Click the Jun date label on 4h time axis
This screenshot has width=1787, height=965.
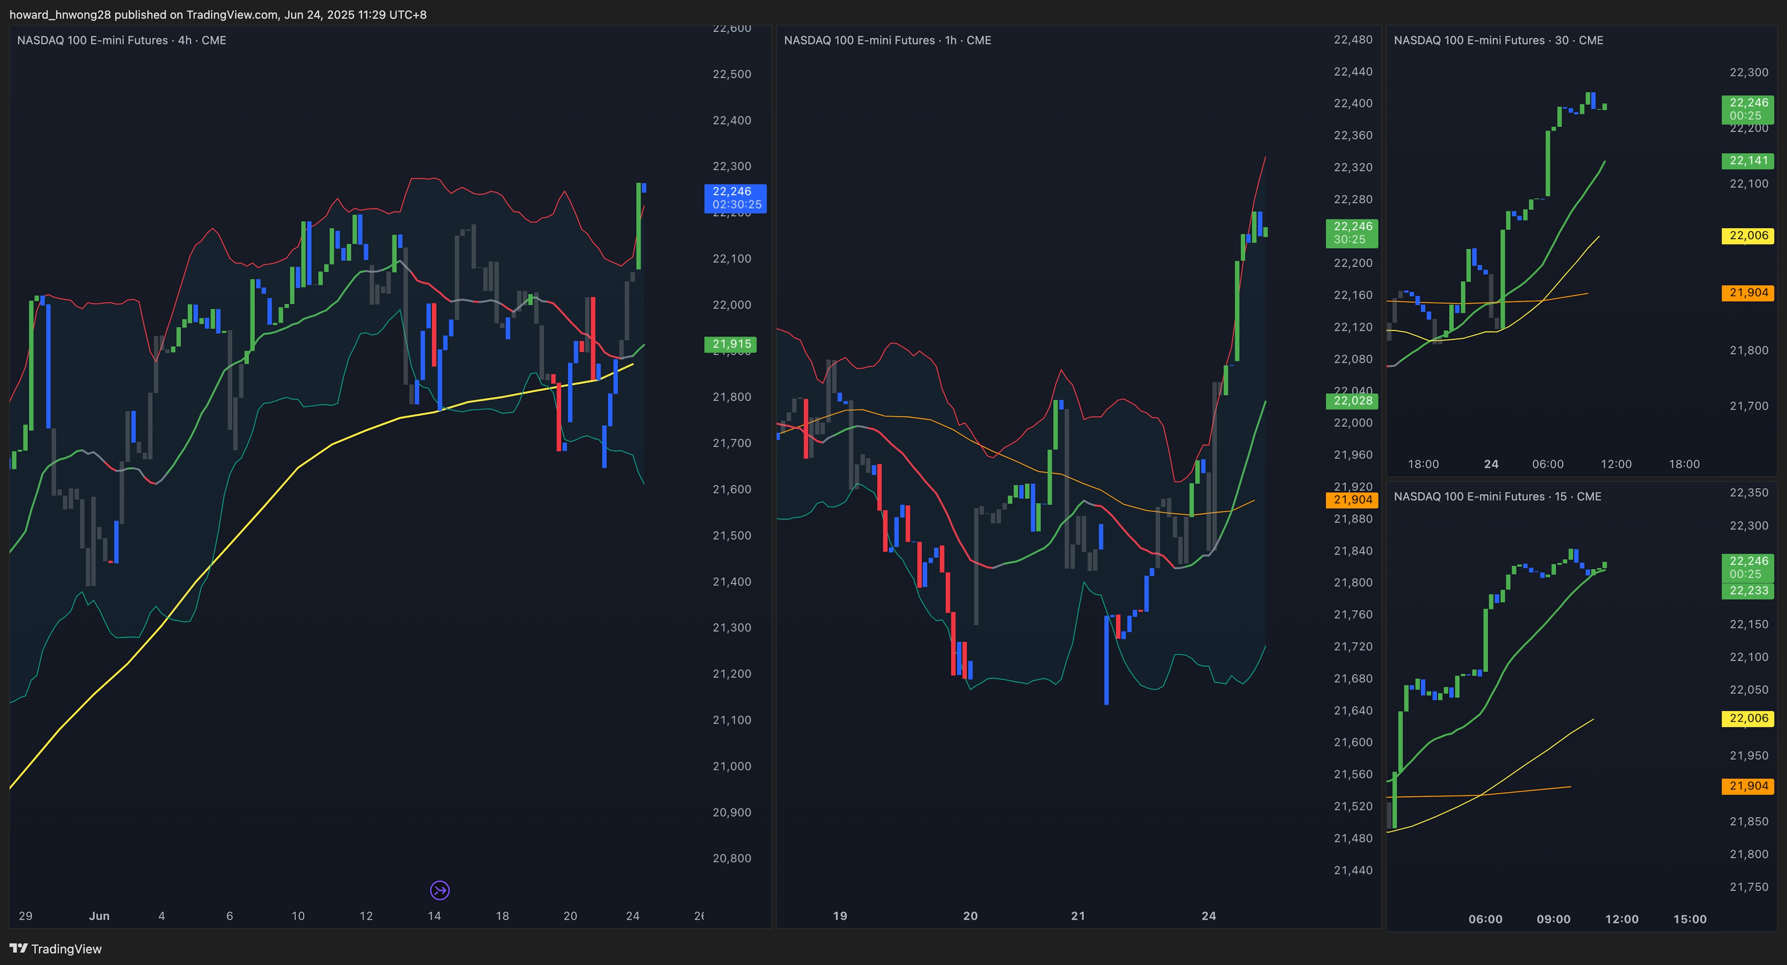point(99,916)
